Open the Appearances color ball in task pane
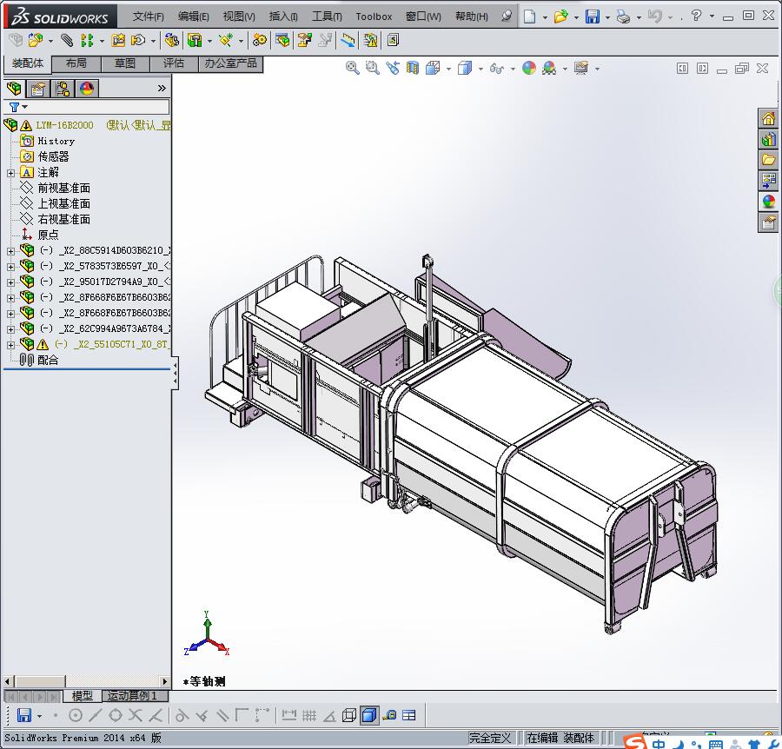This screenshot has width=782, height=749. tap(768, 202)
